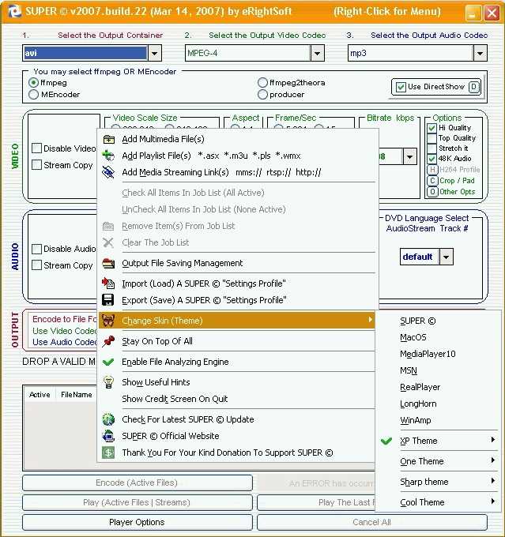The height and width of the screenshot is (537, 505).
Task: Click the Output File Saving Management icon
Action: (108, 263)
